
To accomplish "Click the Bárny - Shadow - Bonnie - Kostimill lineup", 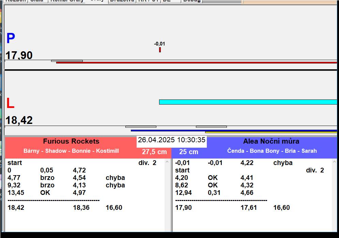I will pos(71,151).
